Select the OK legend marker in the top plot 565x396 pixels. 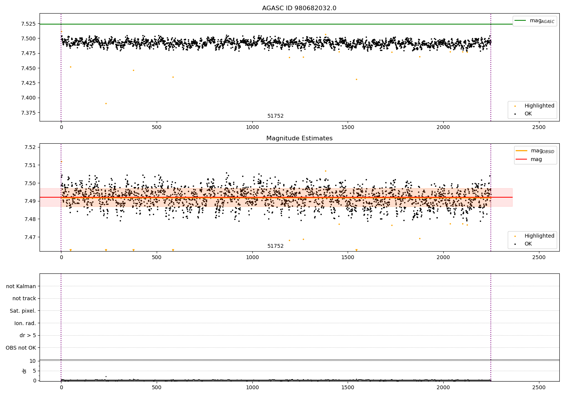click(515, 114)
